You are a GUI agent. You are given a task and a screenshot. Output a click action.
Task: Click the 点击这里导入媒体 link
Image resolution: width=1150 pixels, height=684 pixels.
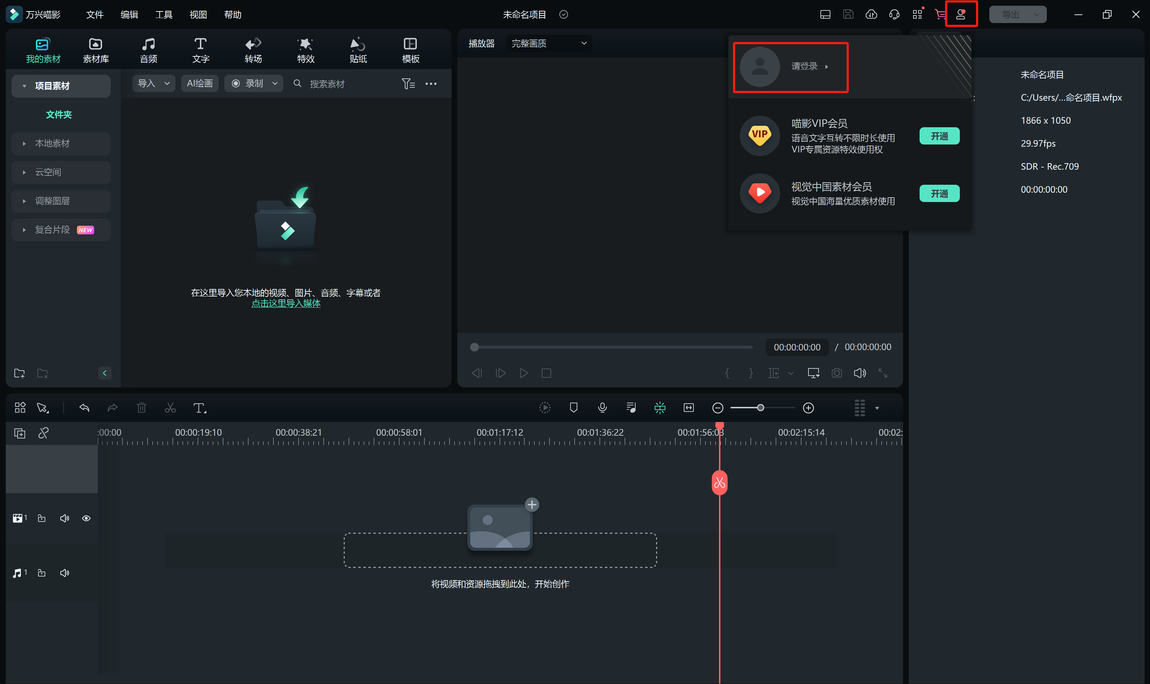(x=286, y=303)
